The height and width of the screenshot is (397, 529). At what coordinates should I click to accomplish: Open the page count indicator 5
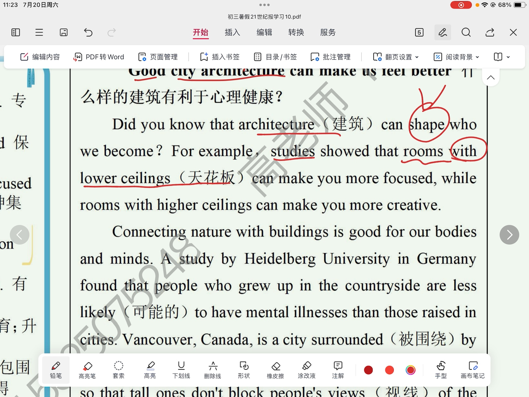[x=419, y=33]
